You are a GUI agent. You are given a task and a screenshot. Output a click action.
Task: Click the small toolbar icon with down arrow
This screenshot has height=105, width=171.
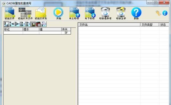pos(28,24)
